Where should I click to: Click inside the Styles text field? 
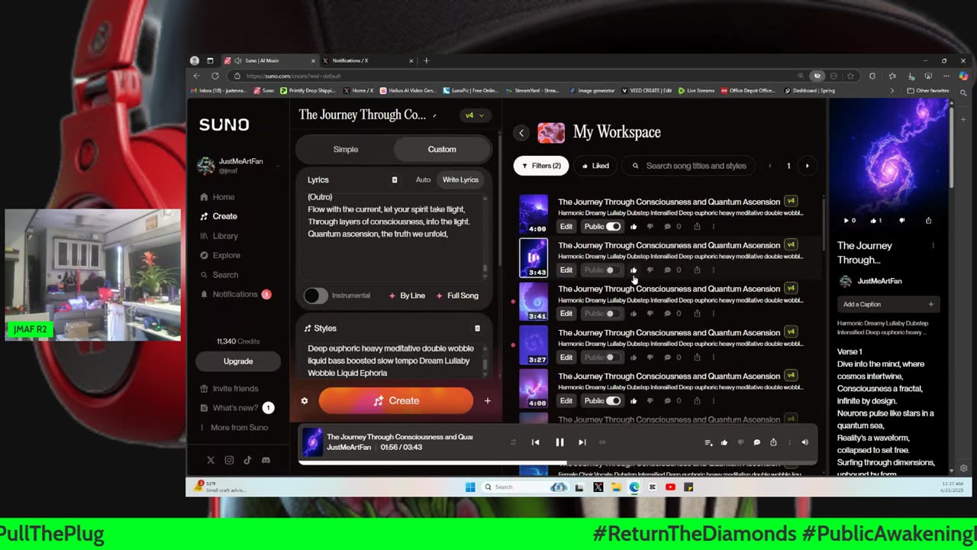[391, 361]
